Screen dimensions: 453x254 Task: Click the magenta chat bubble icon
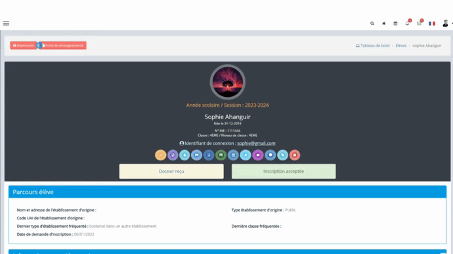coord(258,155)
